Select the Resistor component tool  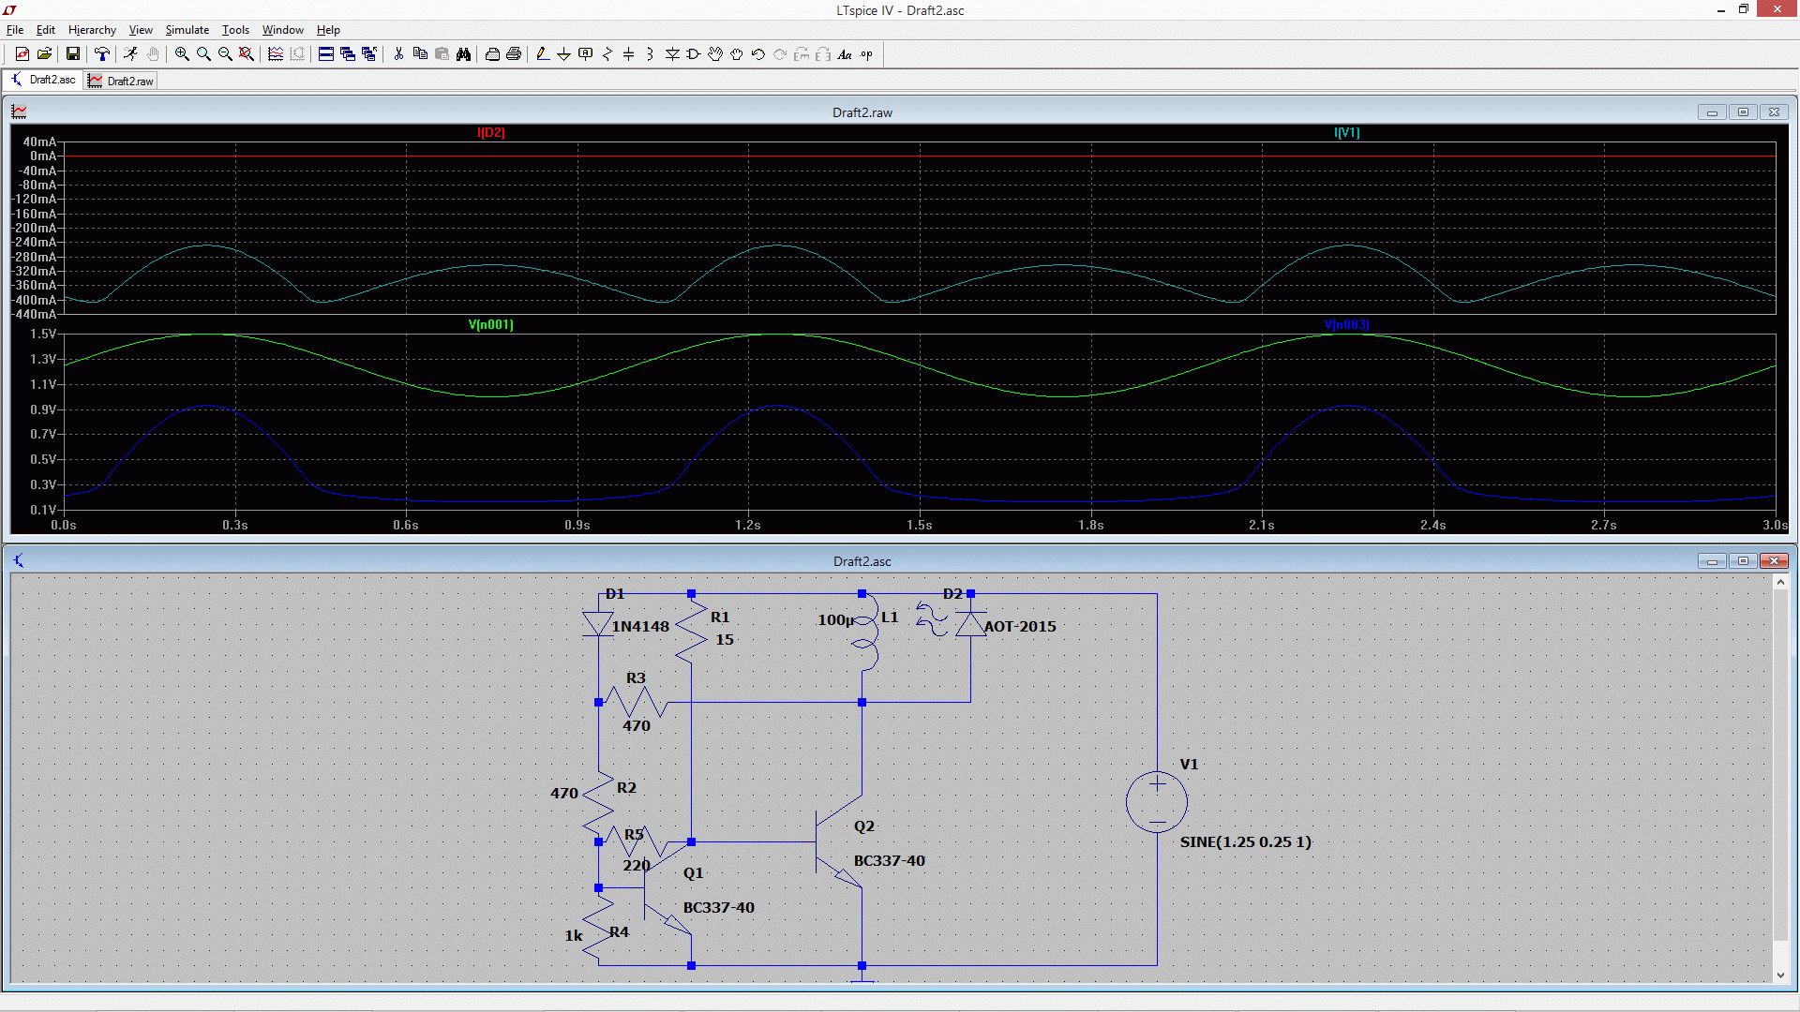click(607, 54)
